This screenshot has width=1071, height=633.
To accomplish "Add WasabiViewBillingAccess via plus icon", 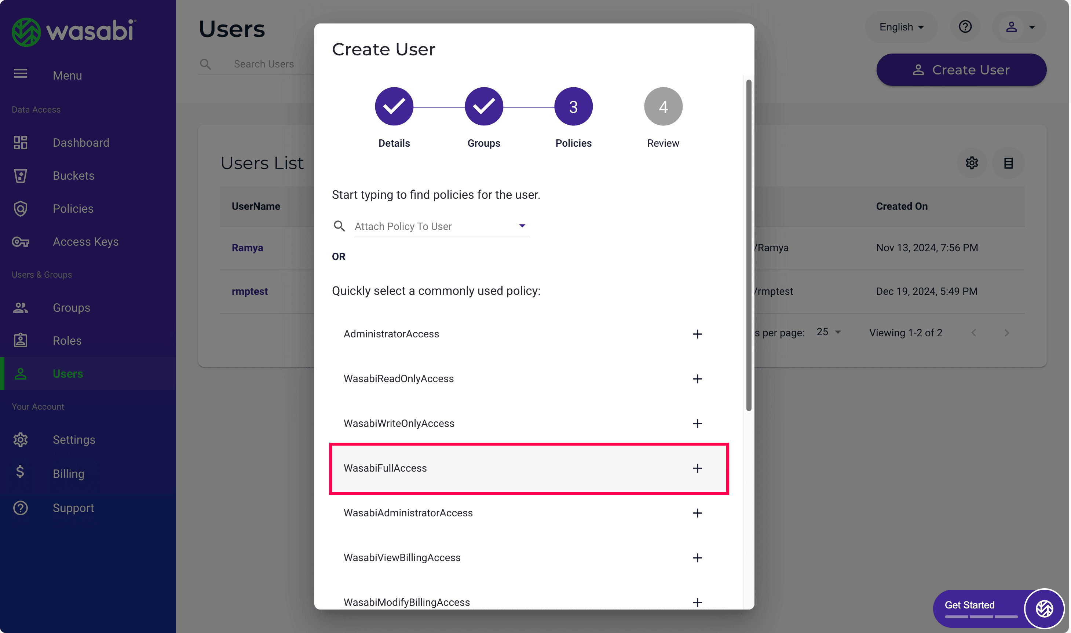I will click(697, 557).
